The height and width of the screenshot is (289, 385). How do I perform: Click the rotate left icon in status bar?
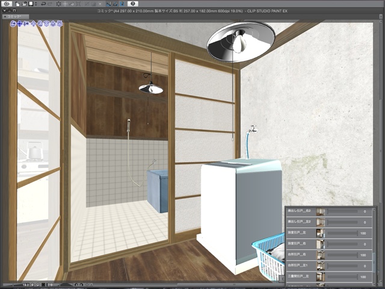pyautogui.click(x=76, y=285)
